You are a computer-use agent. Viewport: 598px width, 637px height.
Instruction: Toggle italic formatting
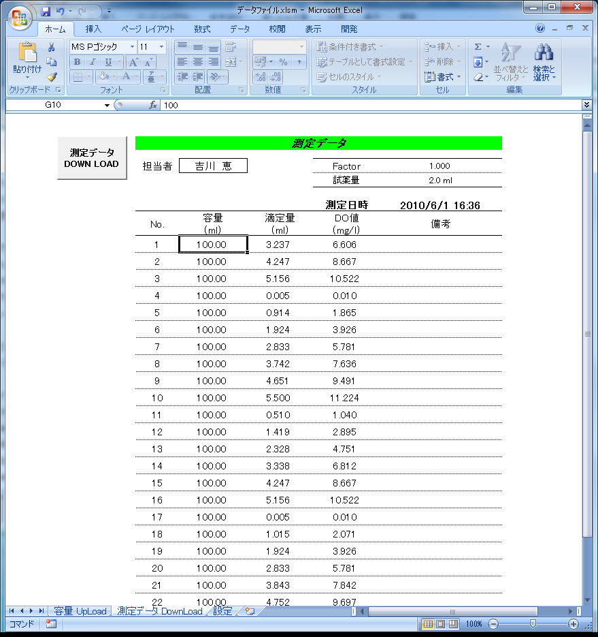(93, 62)
